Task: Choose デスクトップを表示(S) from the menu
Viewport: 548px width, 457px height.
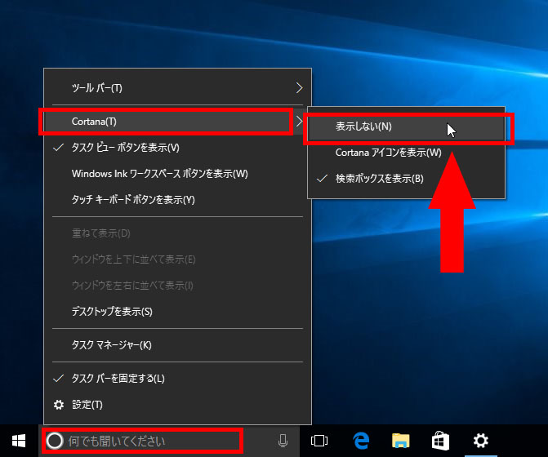Action: (177, 312)
